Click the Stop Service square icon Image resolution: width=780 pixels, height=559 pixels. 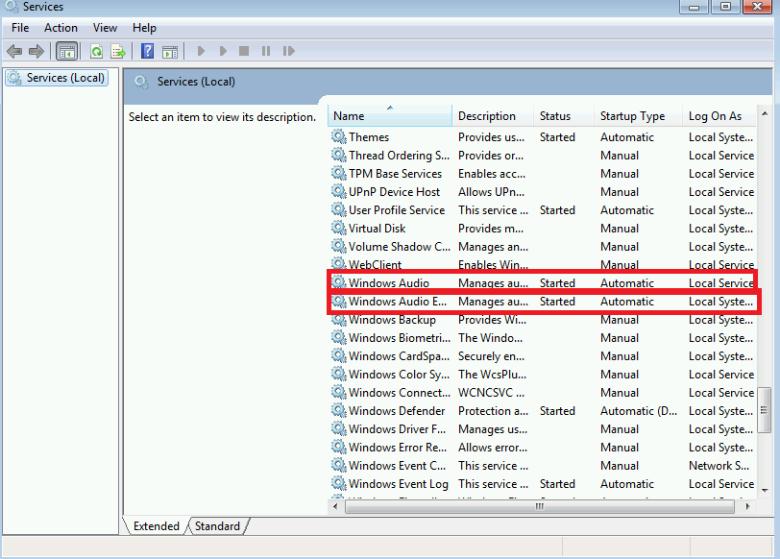point(244,51)
